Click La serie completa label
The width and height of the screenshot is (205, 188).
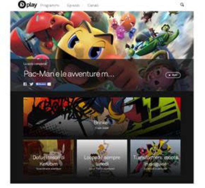[35, 64]
